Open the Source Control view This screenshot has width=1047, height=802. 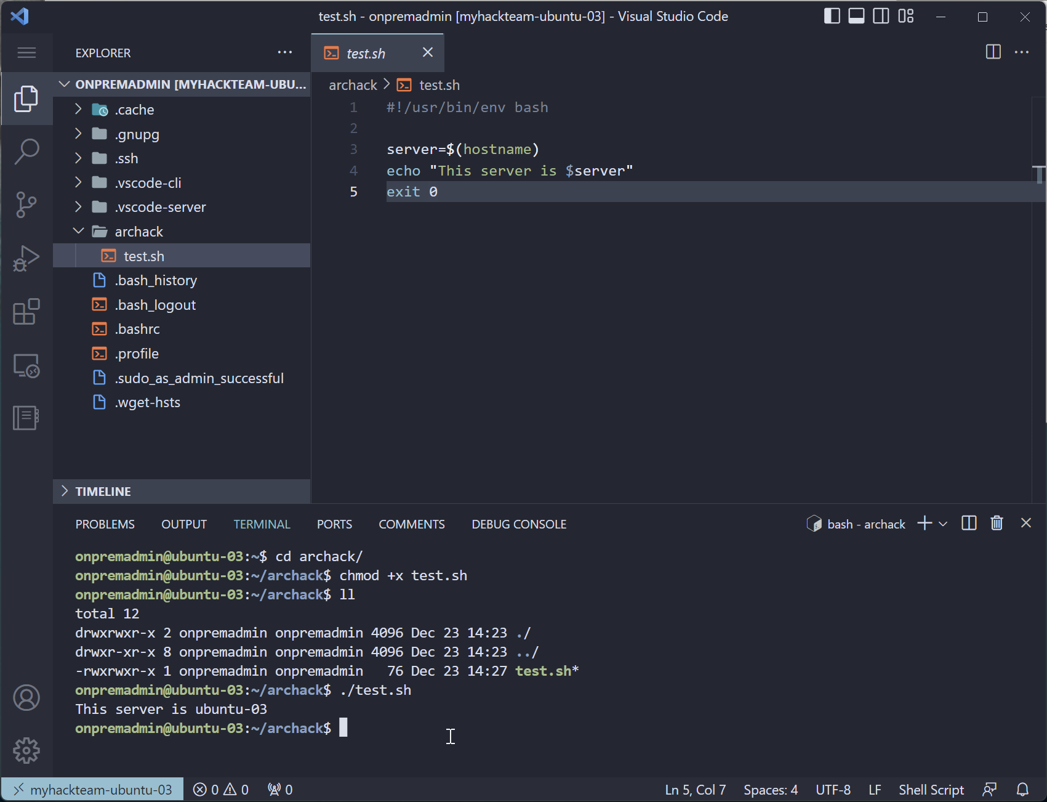coord(26,205)
